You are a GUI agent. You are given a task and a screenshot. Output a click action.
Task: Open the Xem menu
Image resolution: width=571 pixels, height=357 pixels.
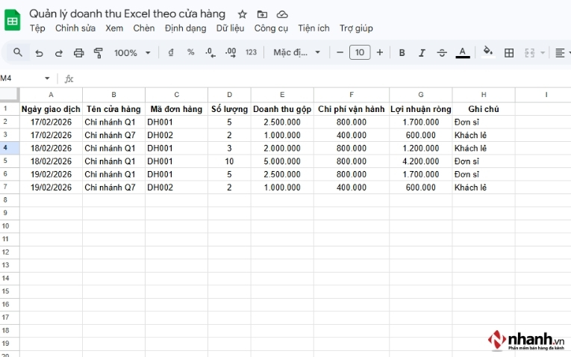(114, 28)
